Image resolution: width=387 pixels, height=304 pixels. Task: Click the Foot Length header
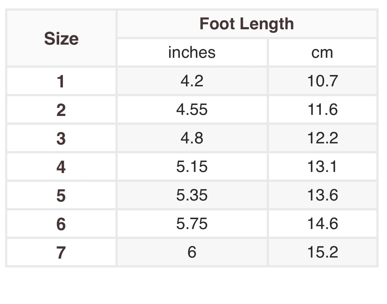coord(247,24)
